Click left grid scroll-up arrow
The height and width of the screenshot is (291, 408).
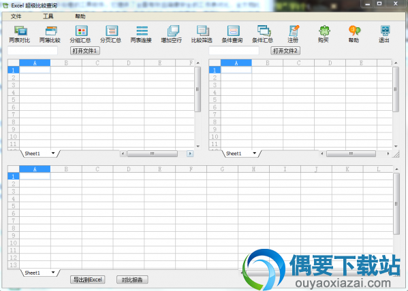198,63
